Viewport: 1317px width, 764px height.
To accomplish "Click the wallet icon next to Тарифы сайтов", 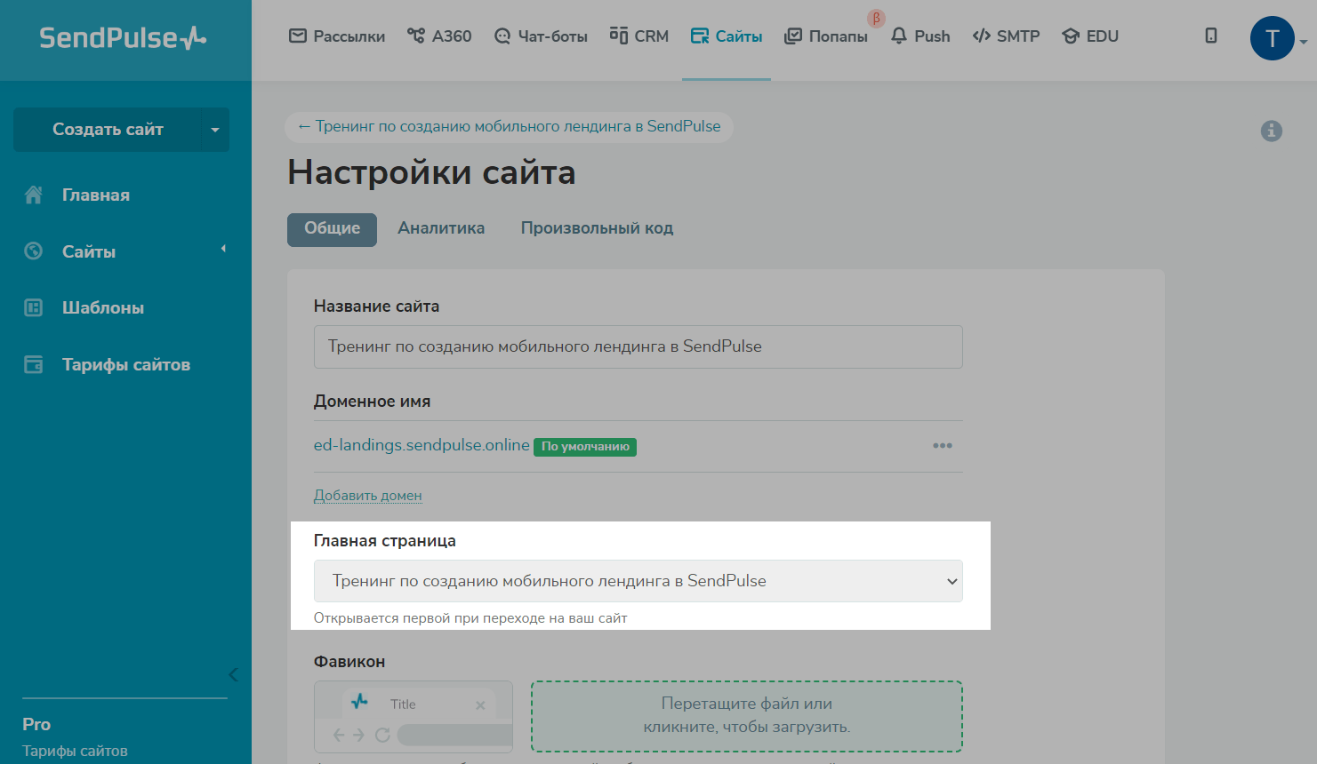I will pos(34,365).
